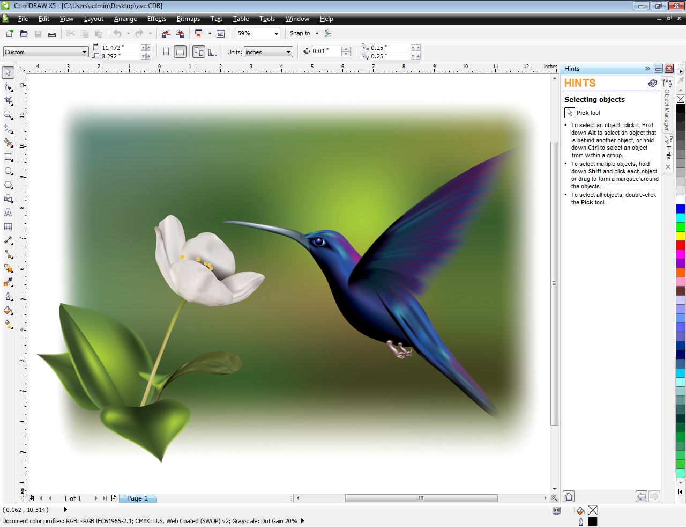The height and width of the screenshot is (528, 686).
Task: Select the Text tool
Action: [x=8, y=212]
